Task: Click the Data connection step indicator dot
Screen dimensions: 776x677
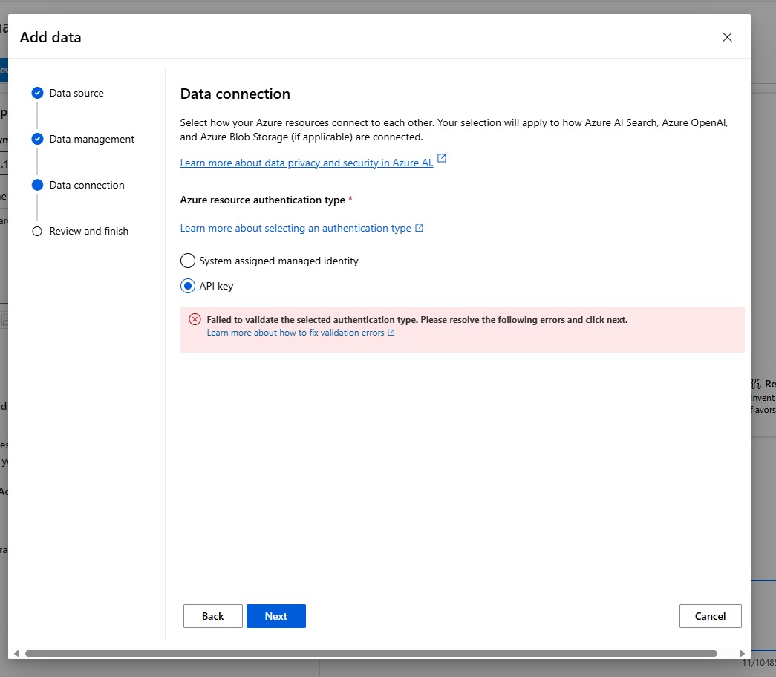Action: [x=38, y=185]
